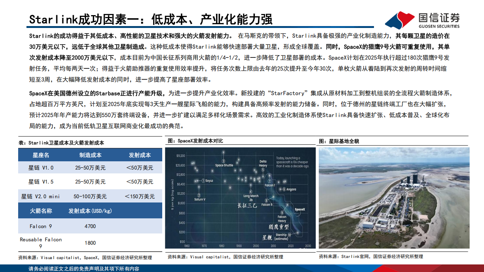This screenshot has width=484, height=272.
Task: Click the '制造成本' table header
Action: pyautogui.click(x=90, y=155)
